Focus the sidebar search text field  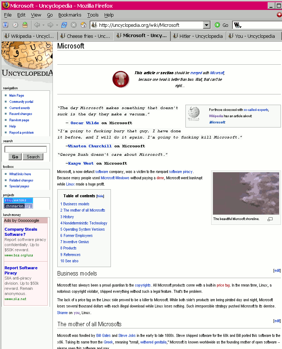(26, 149)
